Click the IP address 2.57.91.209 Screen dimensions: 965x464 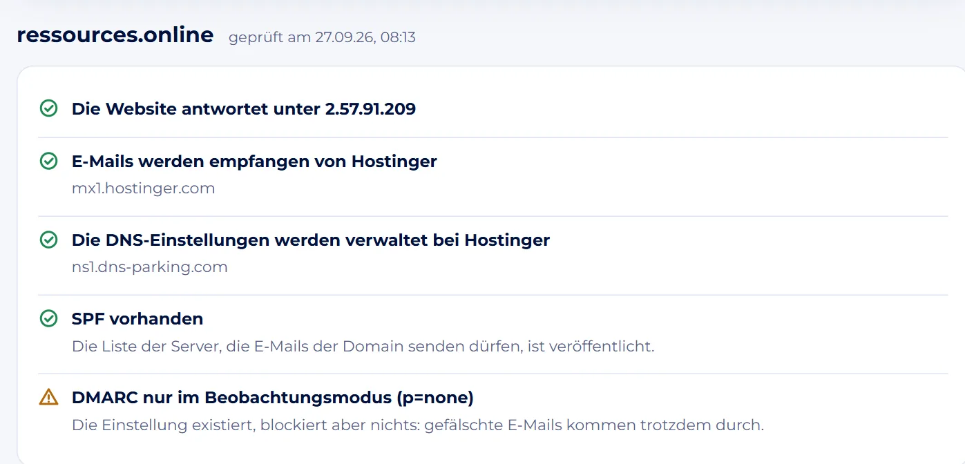pos(370,108)
